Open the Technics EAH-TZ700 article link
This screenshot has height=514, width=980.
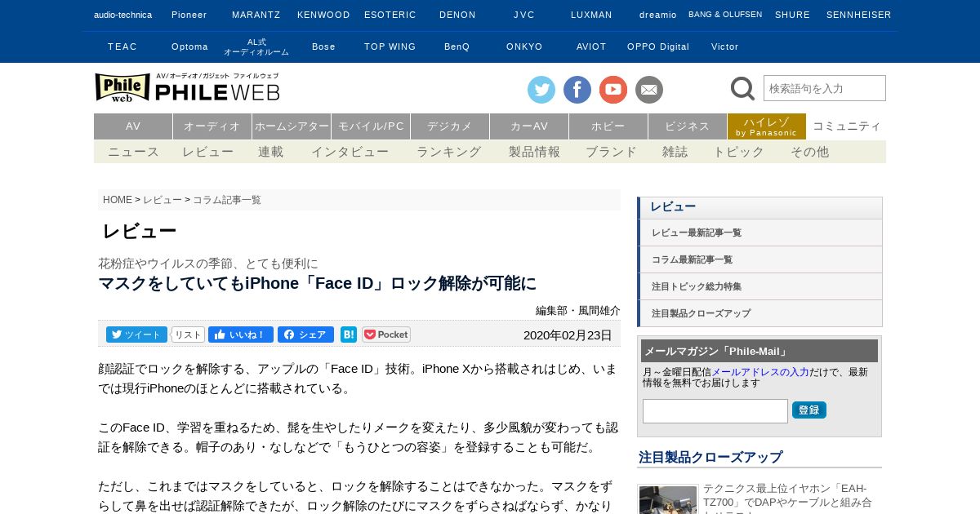[x=787, y=500]
